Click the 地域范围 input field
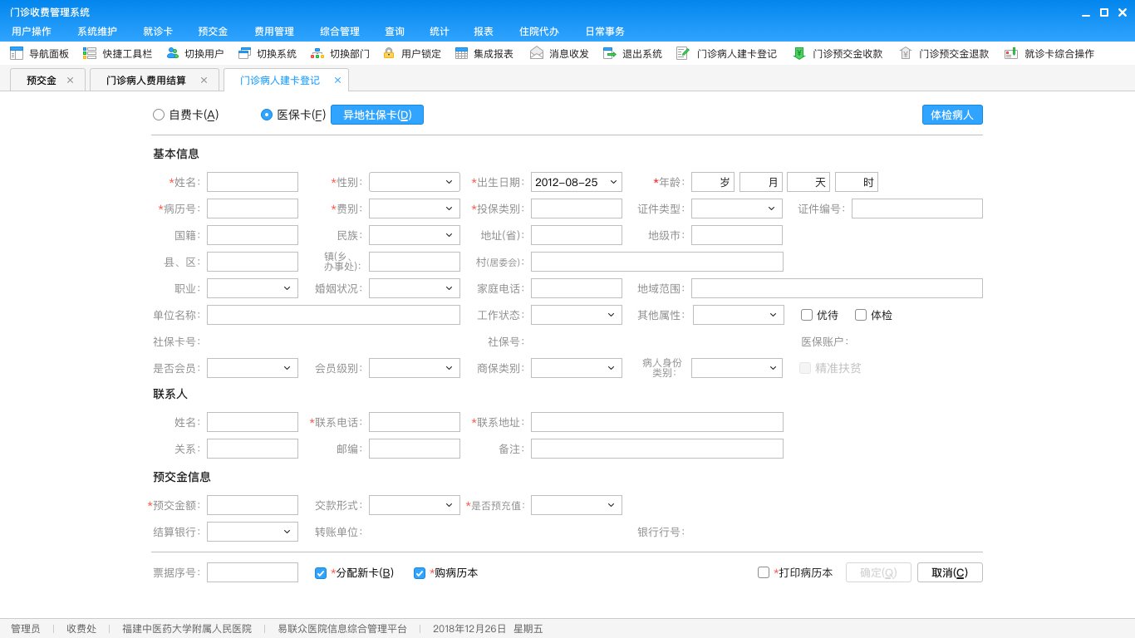 tap(837, 288)
